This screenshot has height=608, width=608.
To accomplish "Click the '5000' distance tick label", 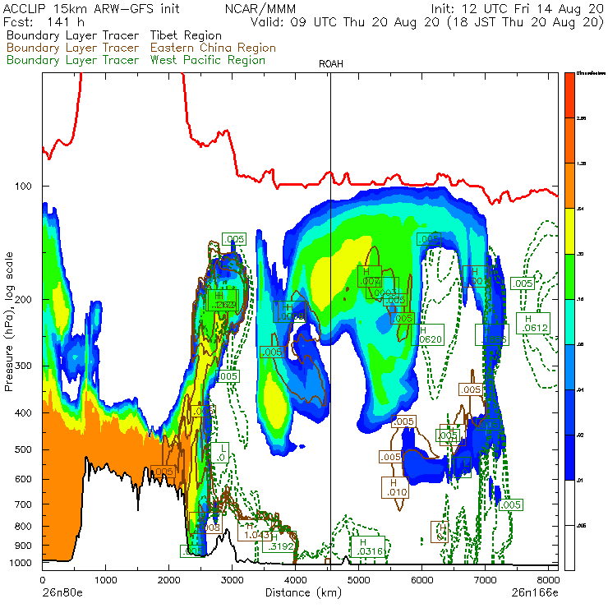I will 359,580.
